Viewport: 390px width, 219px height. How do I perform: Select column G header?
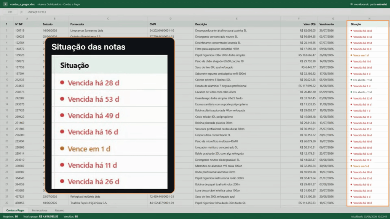pyautogui.click(x=333, y=19)
